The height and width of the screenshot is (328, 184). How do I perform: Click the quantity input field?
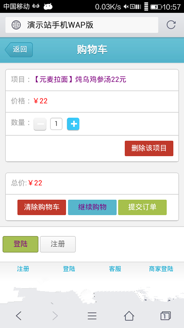(x=56, y=124)
